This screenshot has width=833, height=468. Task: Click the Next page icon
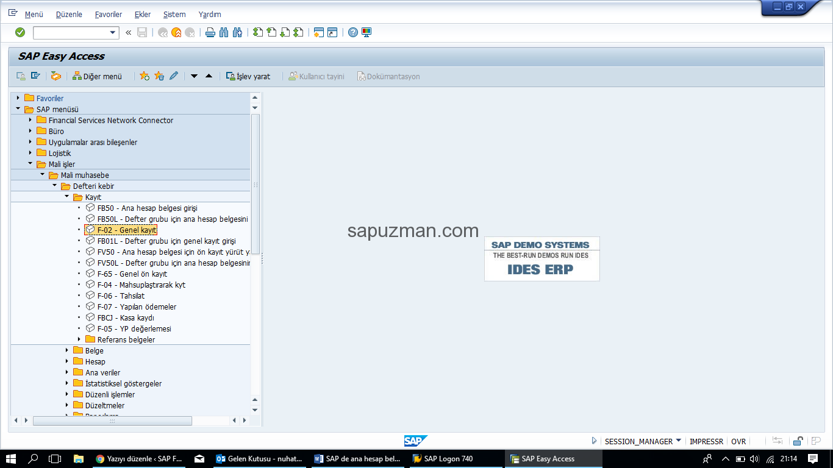click(x=285, y=32)
